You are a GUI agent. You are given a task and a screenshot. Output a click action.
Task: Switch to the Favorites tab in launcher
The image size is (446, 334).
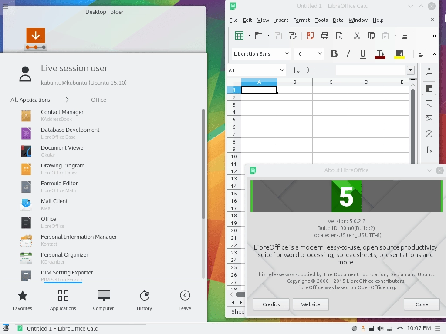tap(23, 300)
